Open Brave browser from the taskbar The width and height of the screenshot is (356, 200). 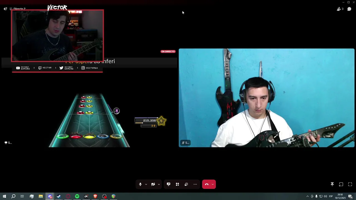(x=95, y=196)
